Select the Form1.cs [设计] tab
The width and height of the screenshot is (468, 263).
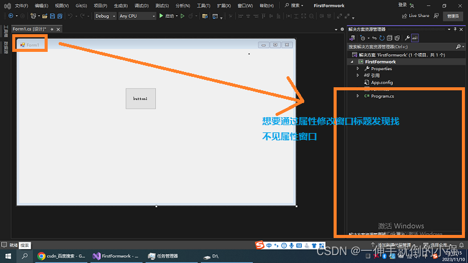29,29
